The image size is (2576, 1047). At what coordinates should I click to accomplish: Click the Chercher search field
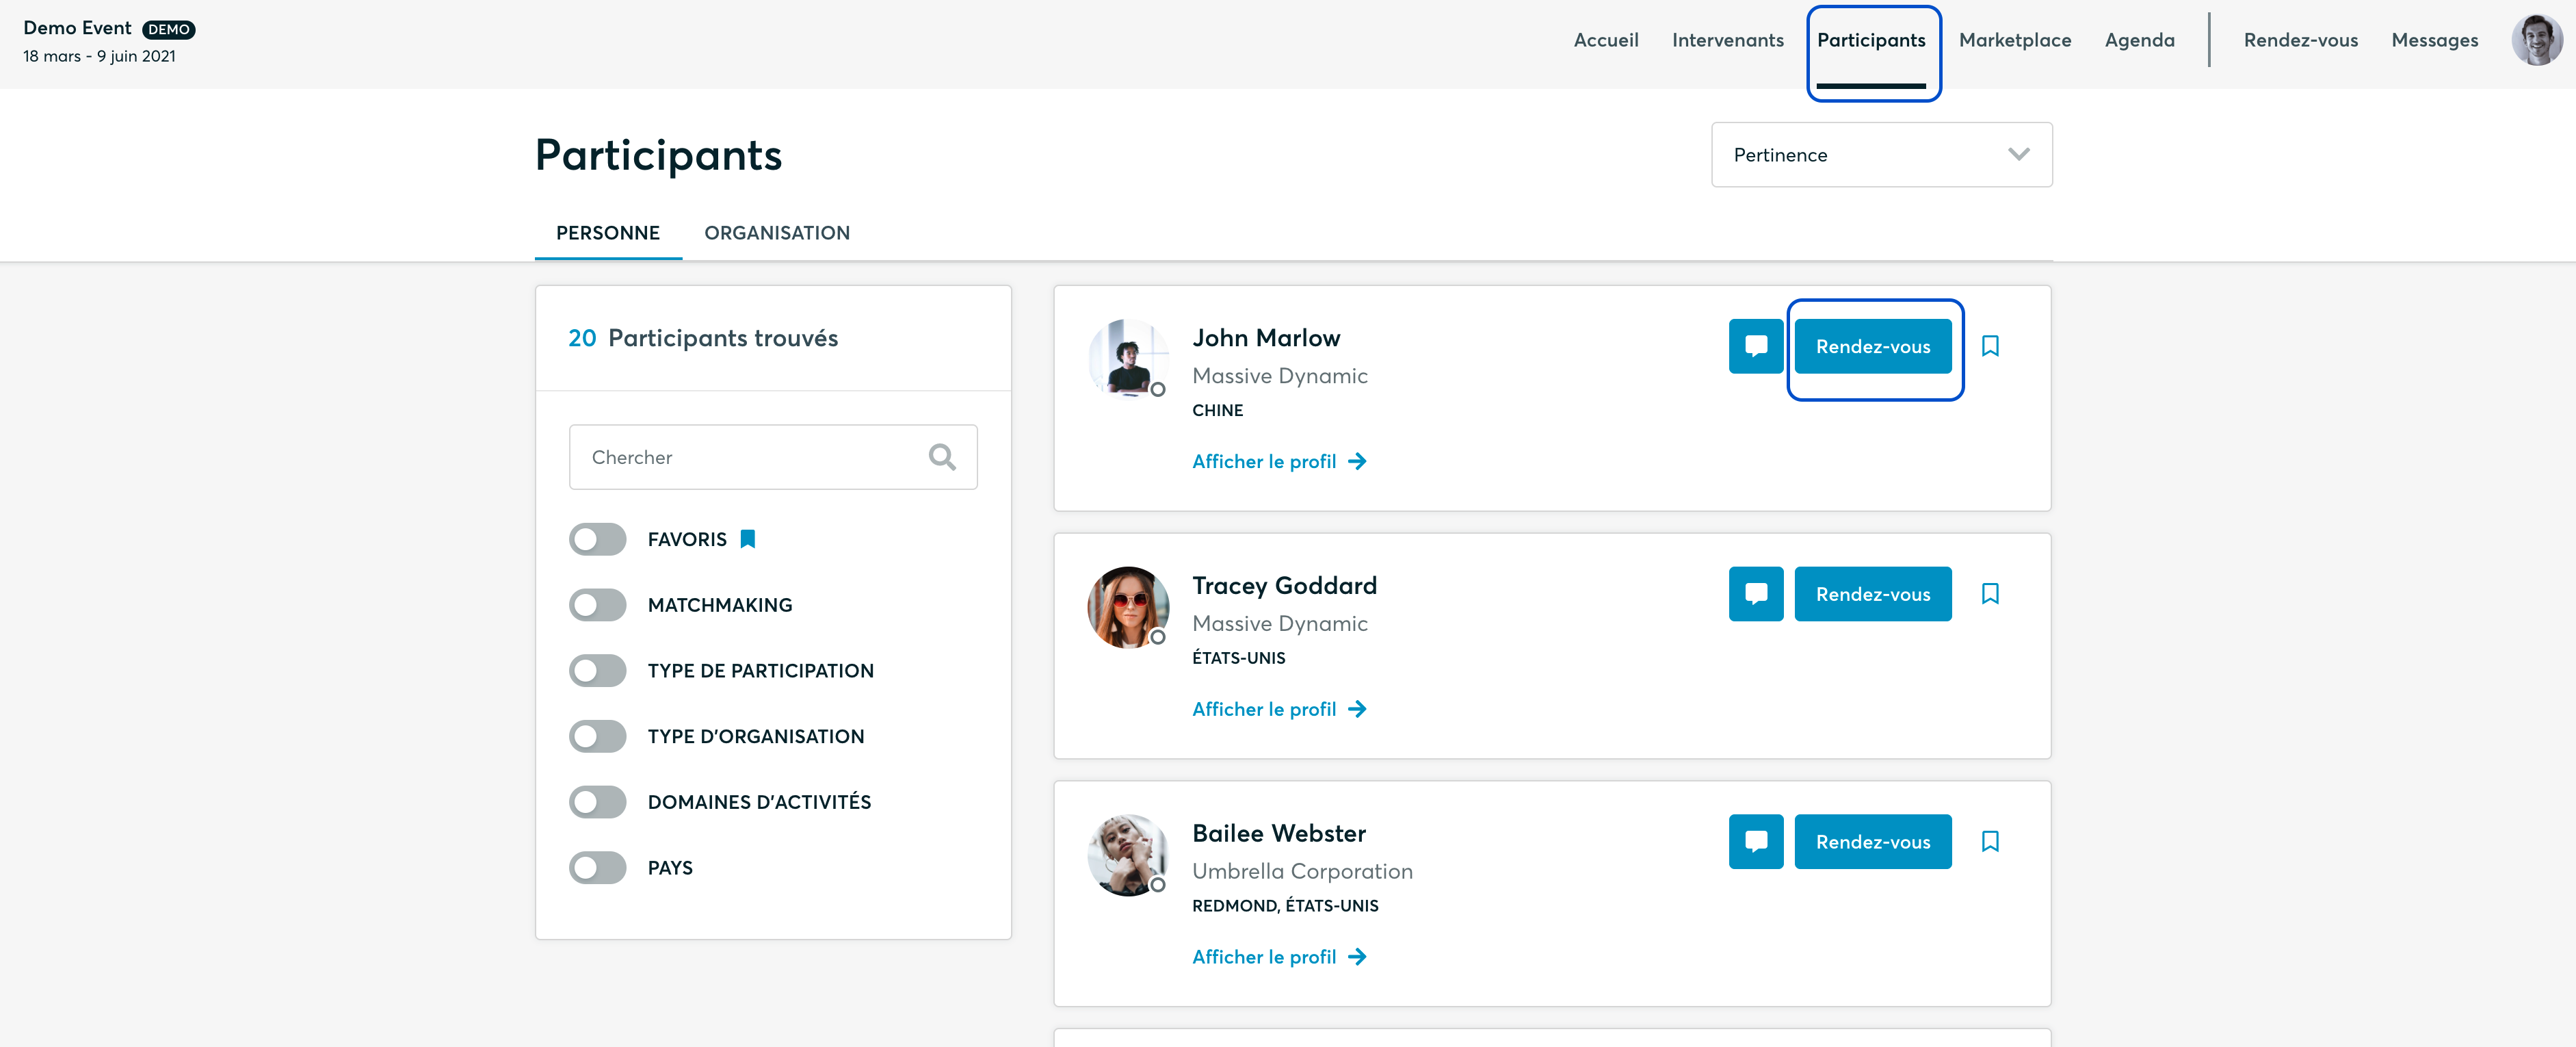[x=772, y=457]
